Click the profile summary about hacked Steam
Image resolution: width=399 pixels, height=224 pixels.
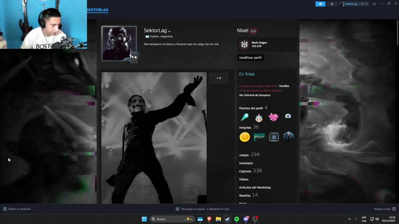181,44
